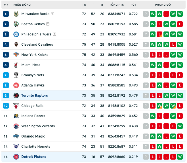Click the Detroit Pistons logo

[16, 157]
